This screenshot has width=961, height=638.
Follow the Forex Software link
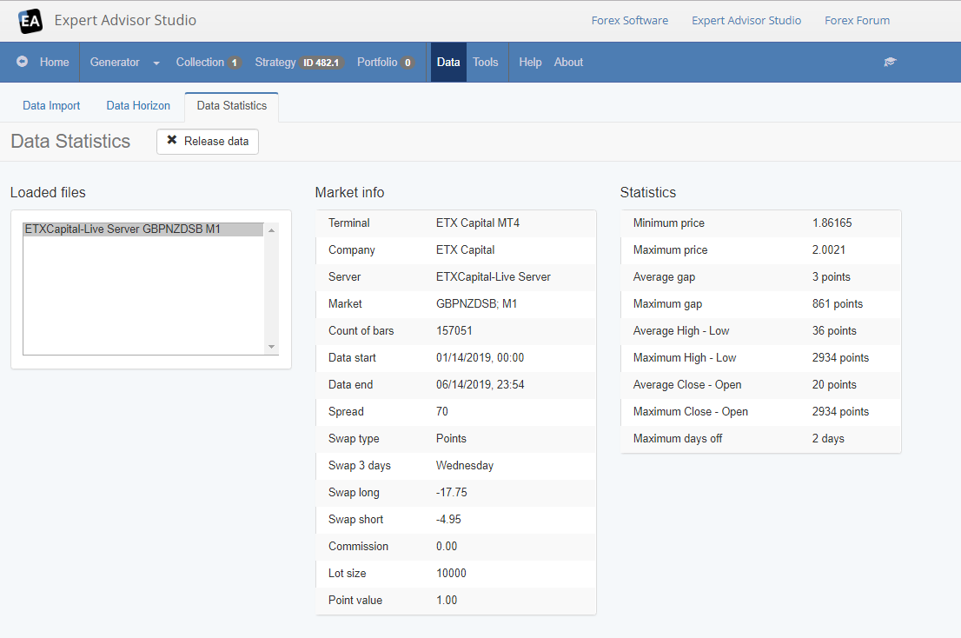[630, 20]
